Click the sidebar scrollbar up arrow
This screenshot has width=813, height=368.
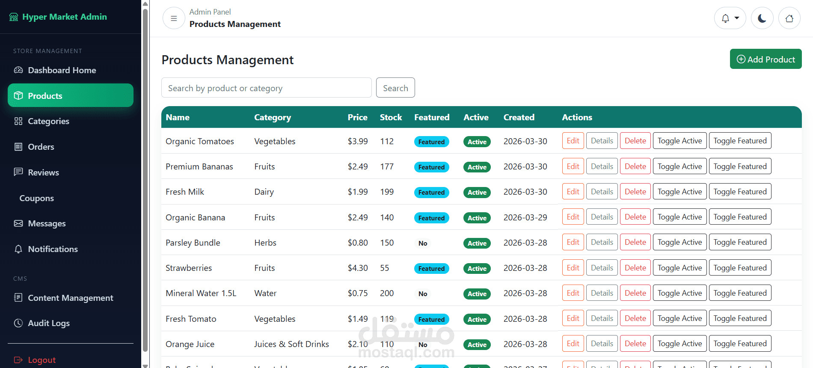[145, 4]
